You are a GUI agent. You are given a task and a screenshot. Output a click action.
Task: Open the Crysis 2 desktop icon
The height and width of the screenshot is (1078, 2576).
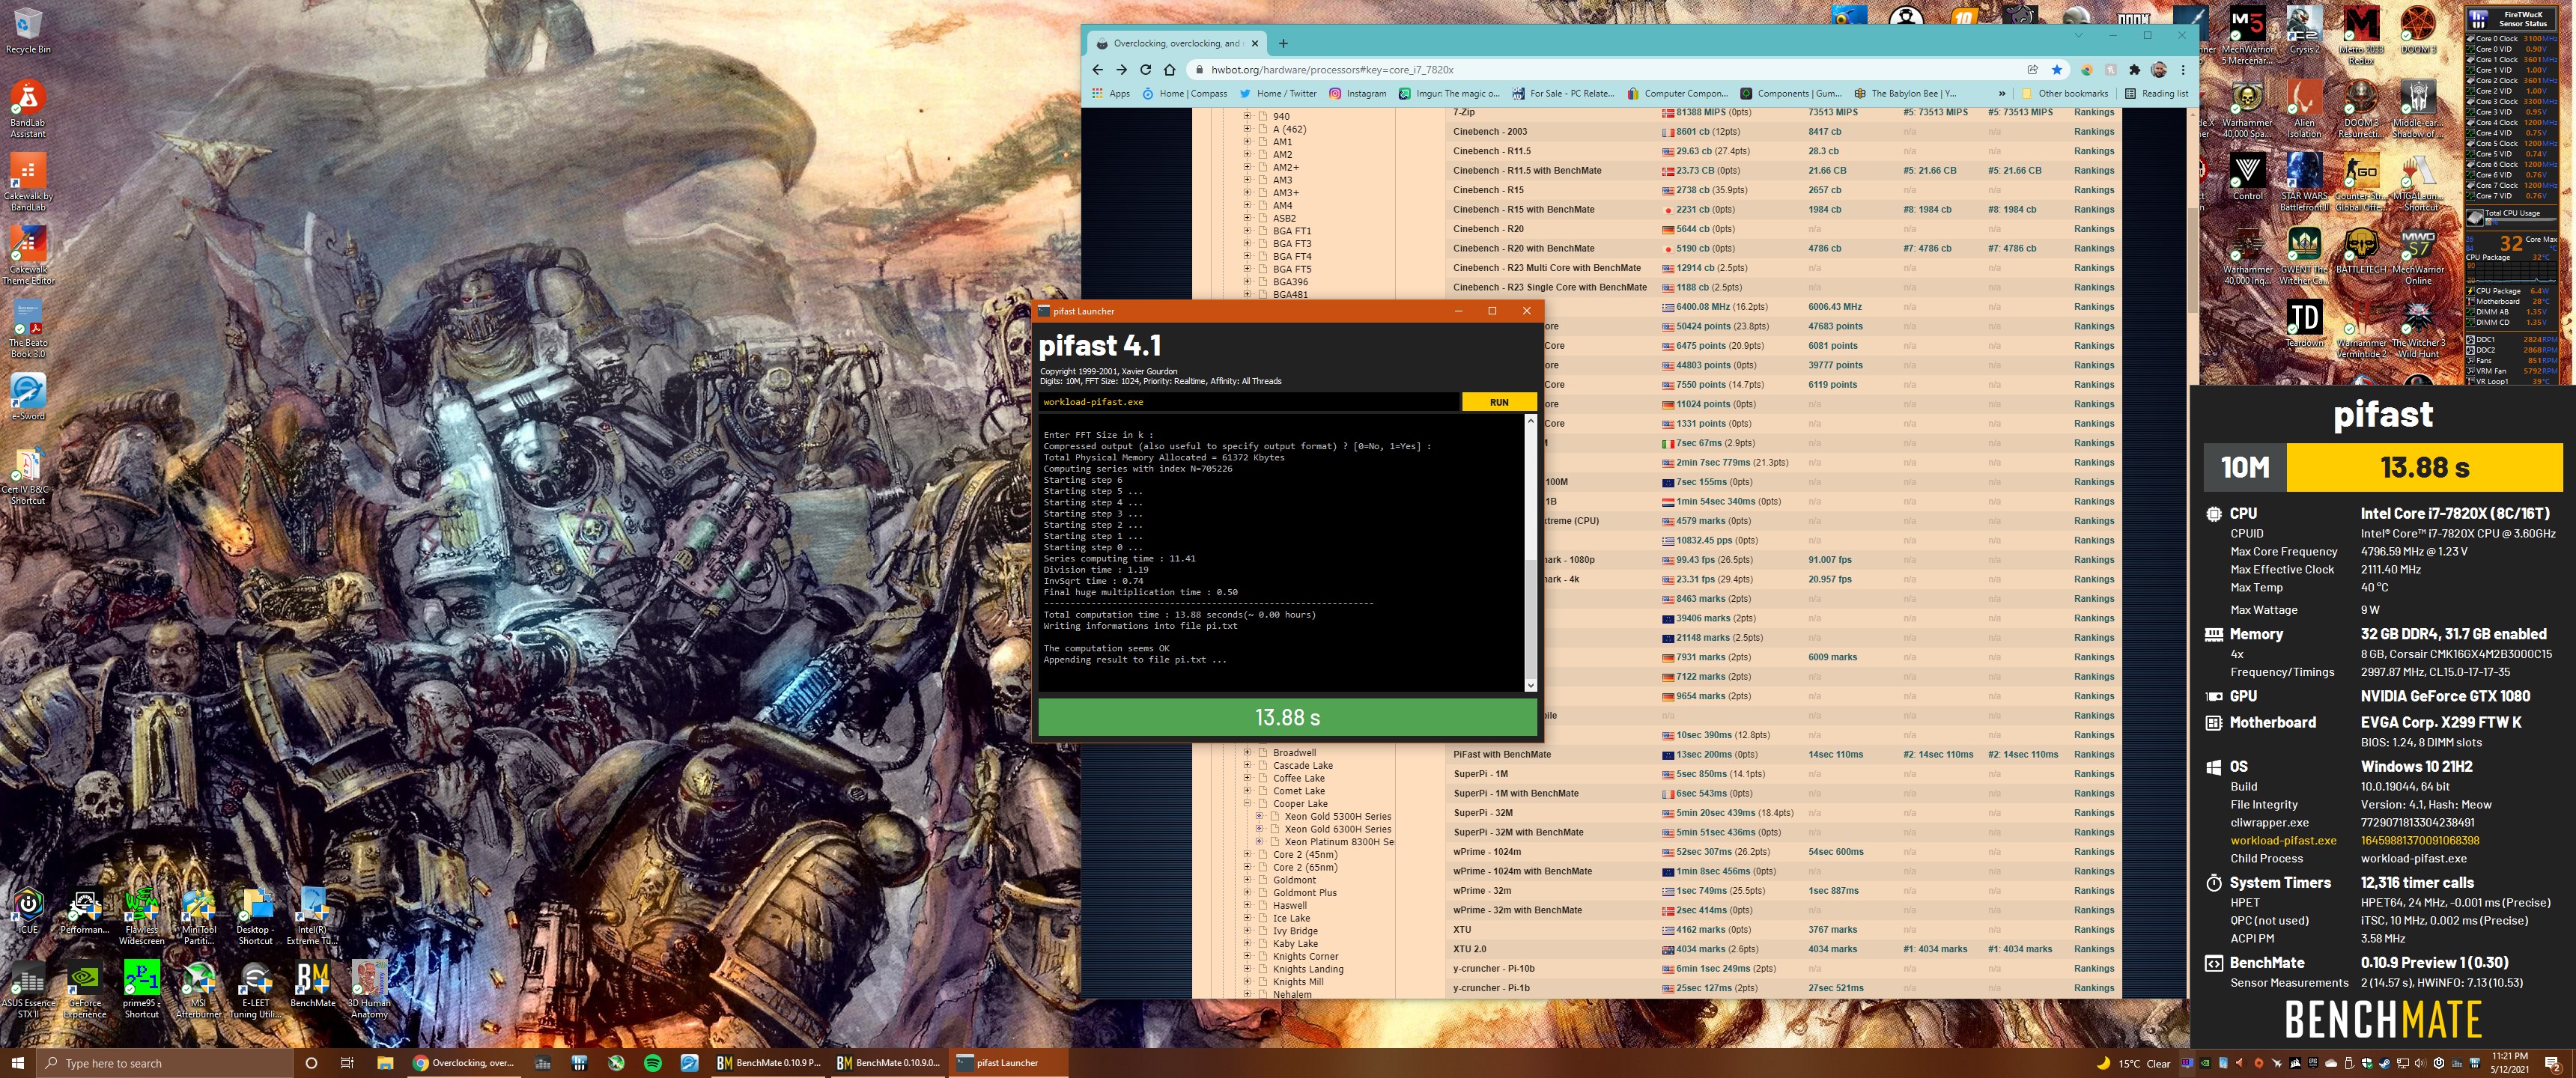tap(2304, 30)
